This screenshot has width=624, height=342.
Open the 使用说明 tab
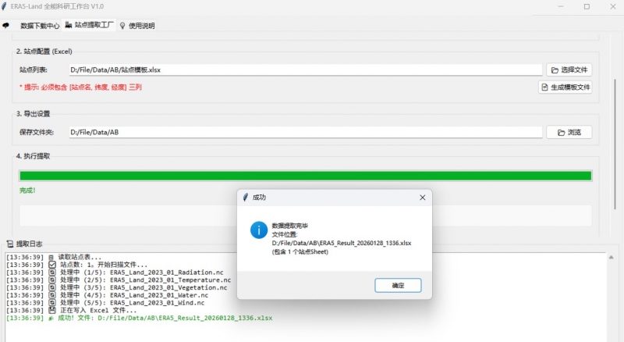coord(141,25)
